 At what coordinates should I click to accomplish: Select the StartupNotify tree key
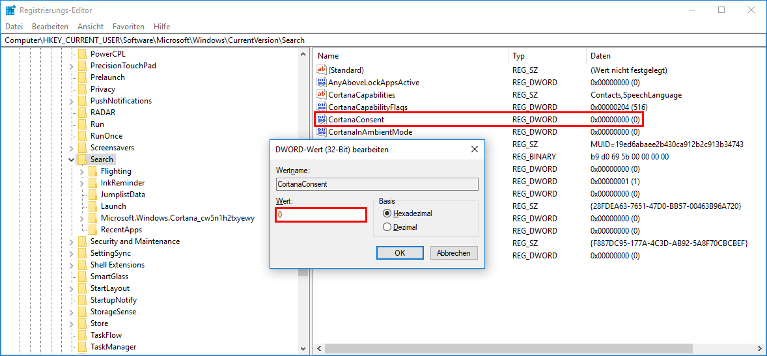tap(113, 300)
